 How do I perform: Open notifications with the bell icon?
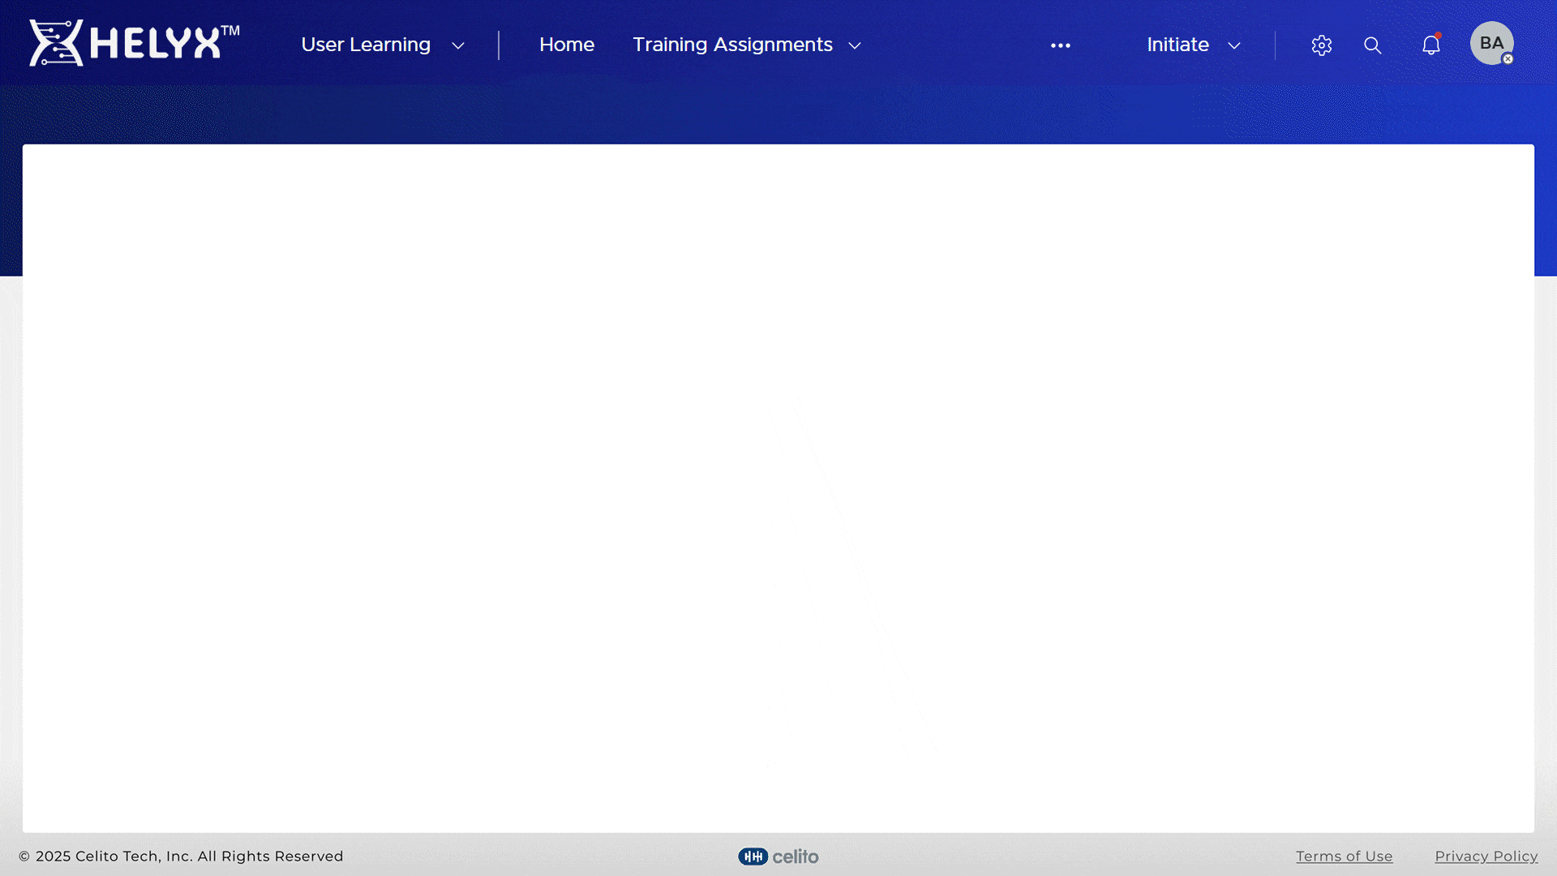click(1431, 45)
